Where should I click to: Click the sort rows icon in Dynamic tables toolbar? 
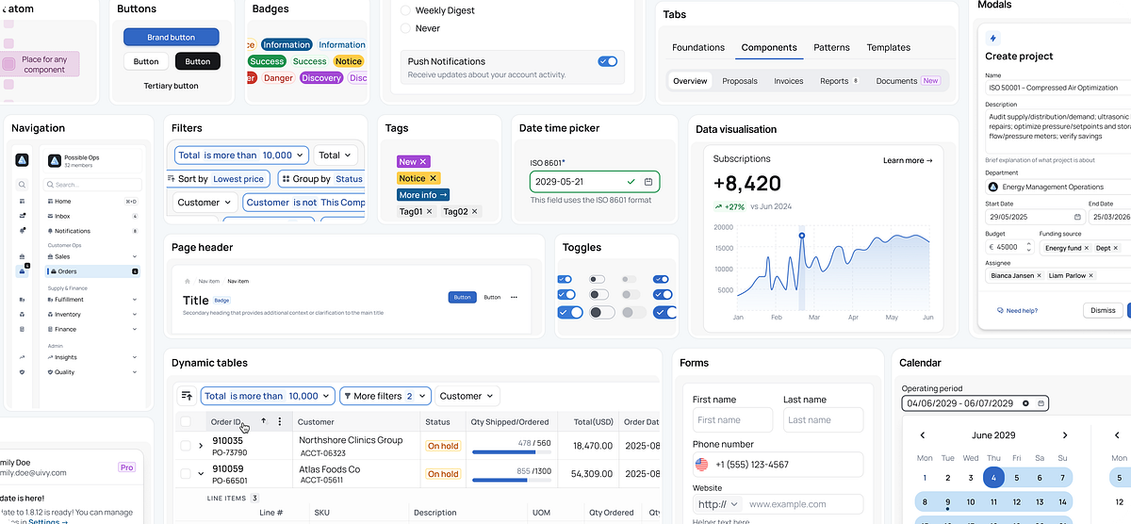pyautogui.click(x=187, y=396)
